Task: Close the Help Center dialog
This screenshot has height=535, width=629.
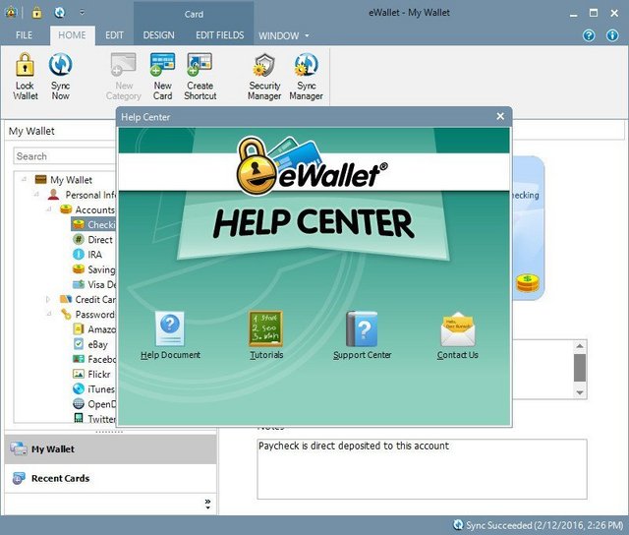Action: [500, 116]
